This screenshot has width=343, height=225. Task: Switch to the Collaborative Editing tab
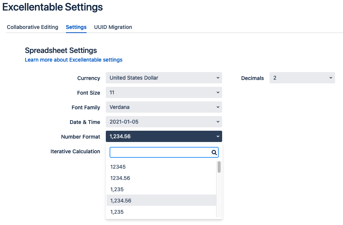point(33,27)
